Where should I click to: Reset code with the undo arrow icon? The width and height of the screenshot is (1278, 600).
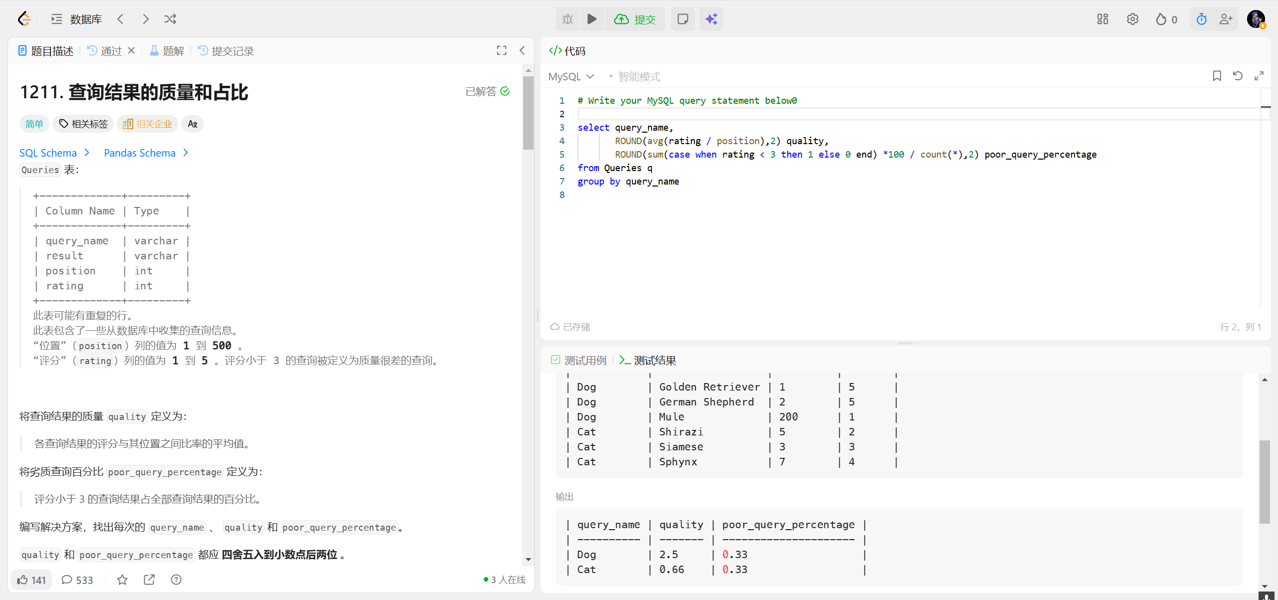coord(1238,76)
